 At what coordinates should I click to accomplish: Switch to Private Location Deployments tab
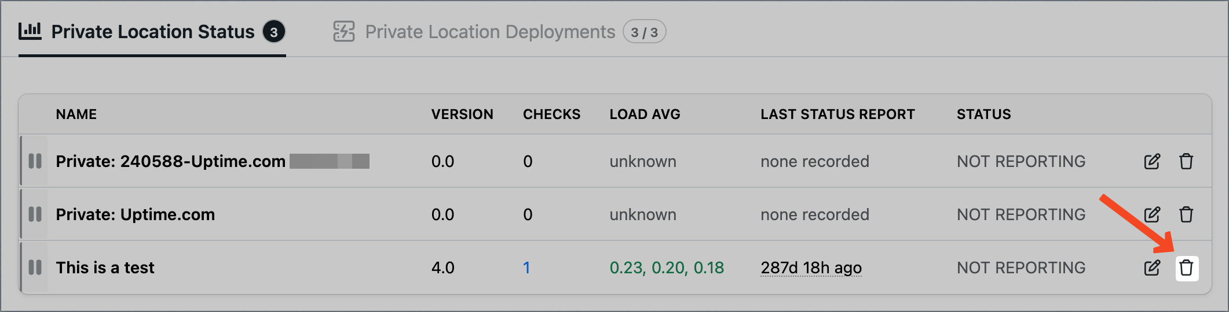tap(499, 32)
